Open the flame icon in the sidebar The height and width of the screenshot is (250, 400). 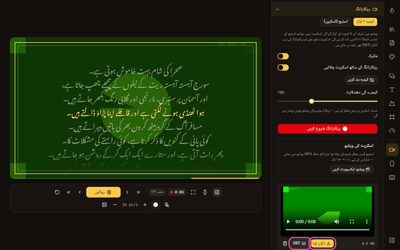click(392, 10)
